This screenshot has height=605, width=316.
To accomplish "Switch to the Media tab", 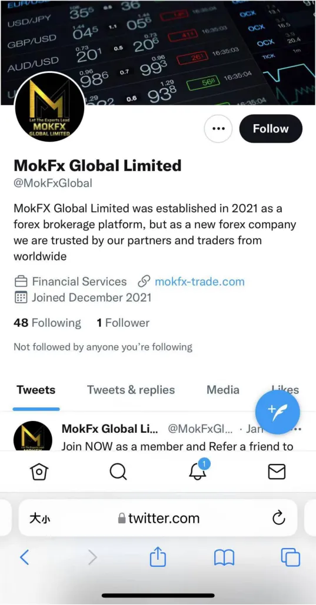I will click(x=223, y=390).
